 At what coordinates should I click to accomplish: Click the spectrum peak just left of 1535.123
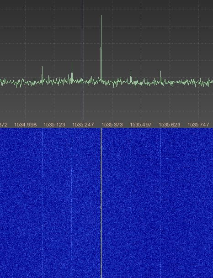tap(42, 74)
